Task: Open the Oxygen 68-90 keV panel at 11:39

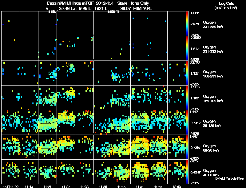Action: [103, 147]
